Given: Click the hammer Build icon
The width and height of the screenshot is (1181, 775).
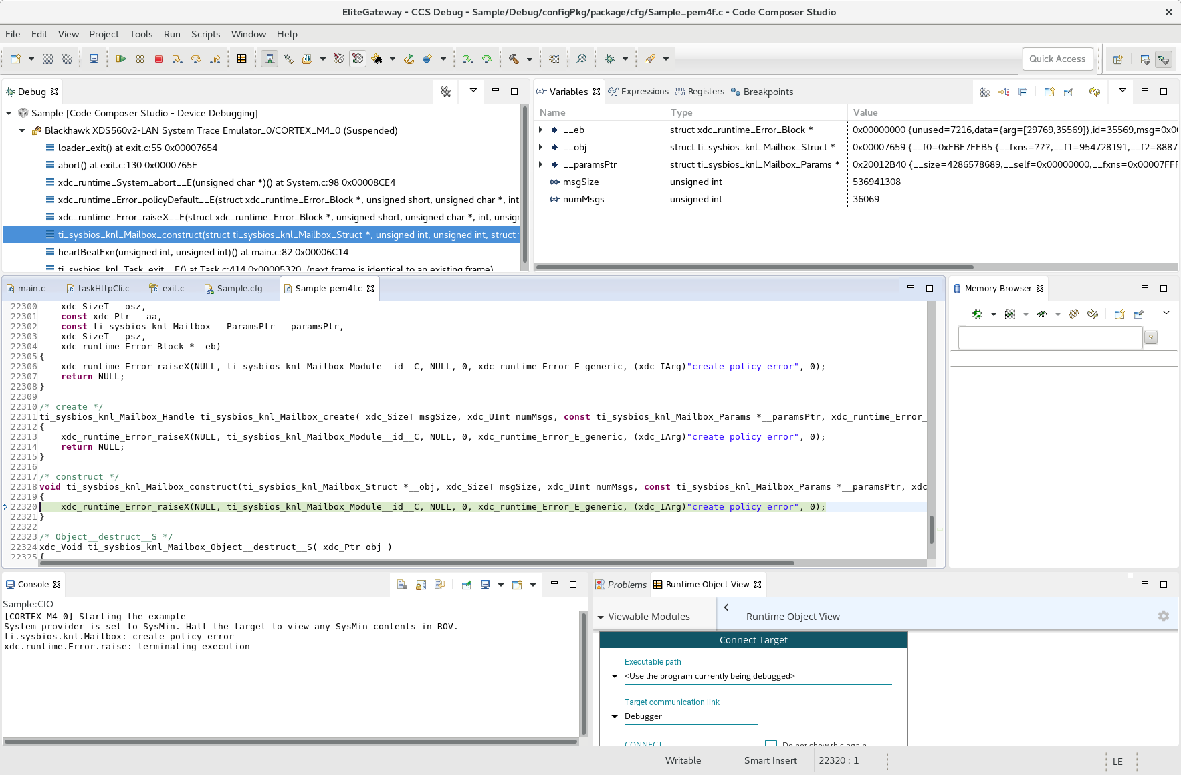Looking at the screenshot, I should pos(514,59).
